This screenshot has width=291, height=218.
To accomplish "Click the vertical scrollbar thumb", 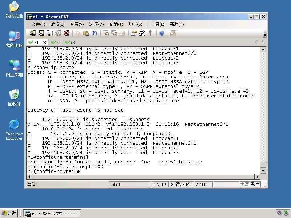I will [x=263, y=165].
